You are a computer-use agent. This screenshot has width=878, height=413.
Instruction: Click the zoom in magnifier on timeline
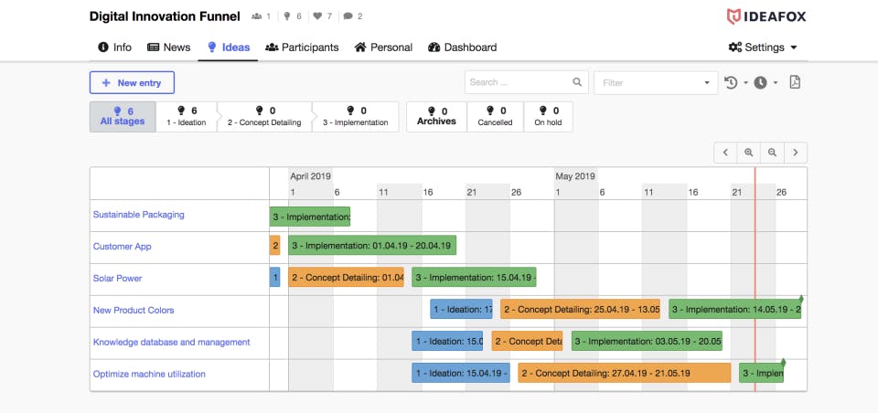(x=748, y=153)
